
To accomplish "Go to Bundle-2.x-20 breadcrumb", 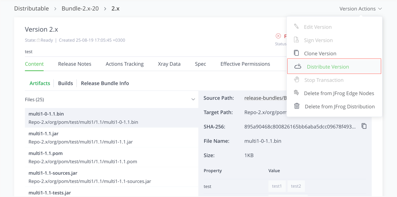I will [80, 8].
